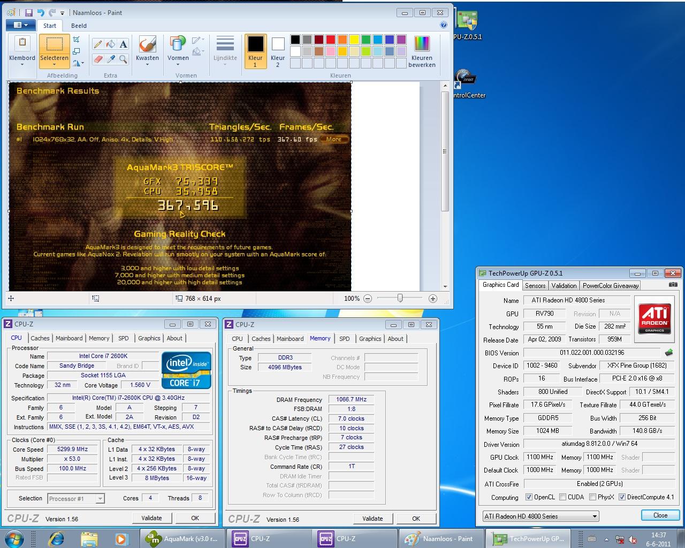This screenshot has height=548, width=685.
Task: Click the zoom in plus button in Paint
Action: point(433,299)
